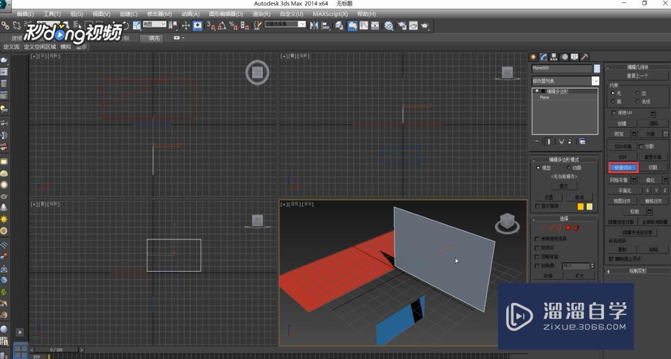Screen dimensions: 671x359
Task: Click the object color swatch beside Plane009
Action: 596,68
